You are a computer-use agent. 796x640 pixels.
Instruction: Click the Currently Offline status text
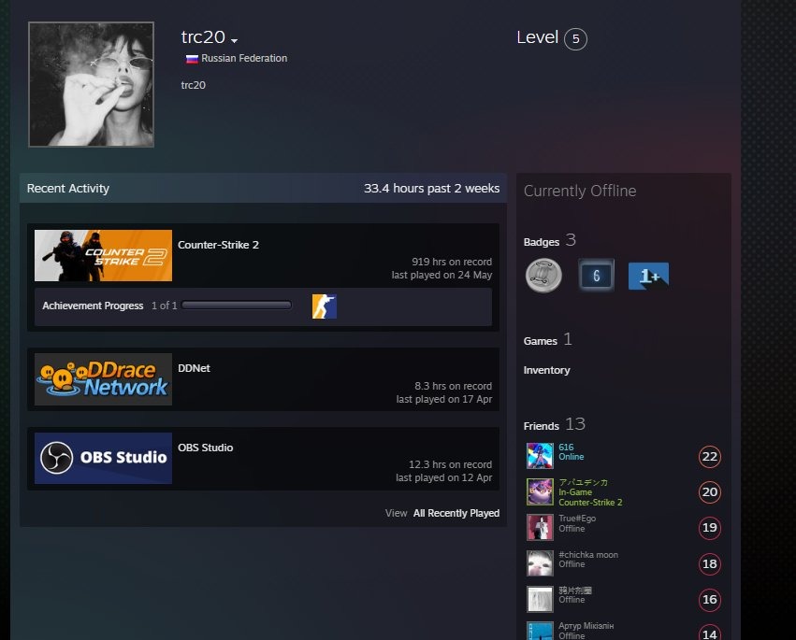pyautogui.click(x=580, y=192)
